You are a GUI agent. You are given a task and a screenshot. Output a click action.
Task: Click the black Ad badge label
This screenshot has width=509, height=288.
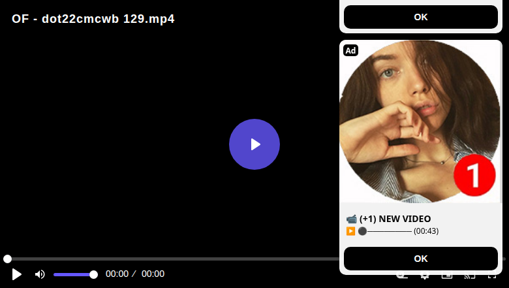350,50
